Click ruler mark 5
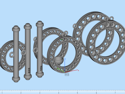 (x=77, y=93)
